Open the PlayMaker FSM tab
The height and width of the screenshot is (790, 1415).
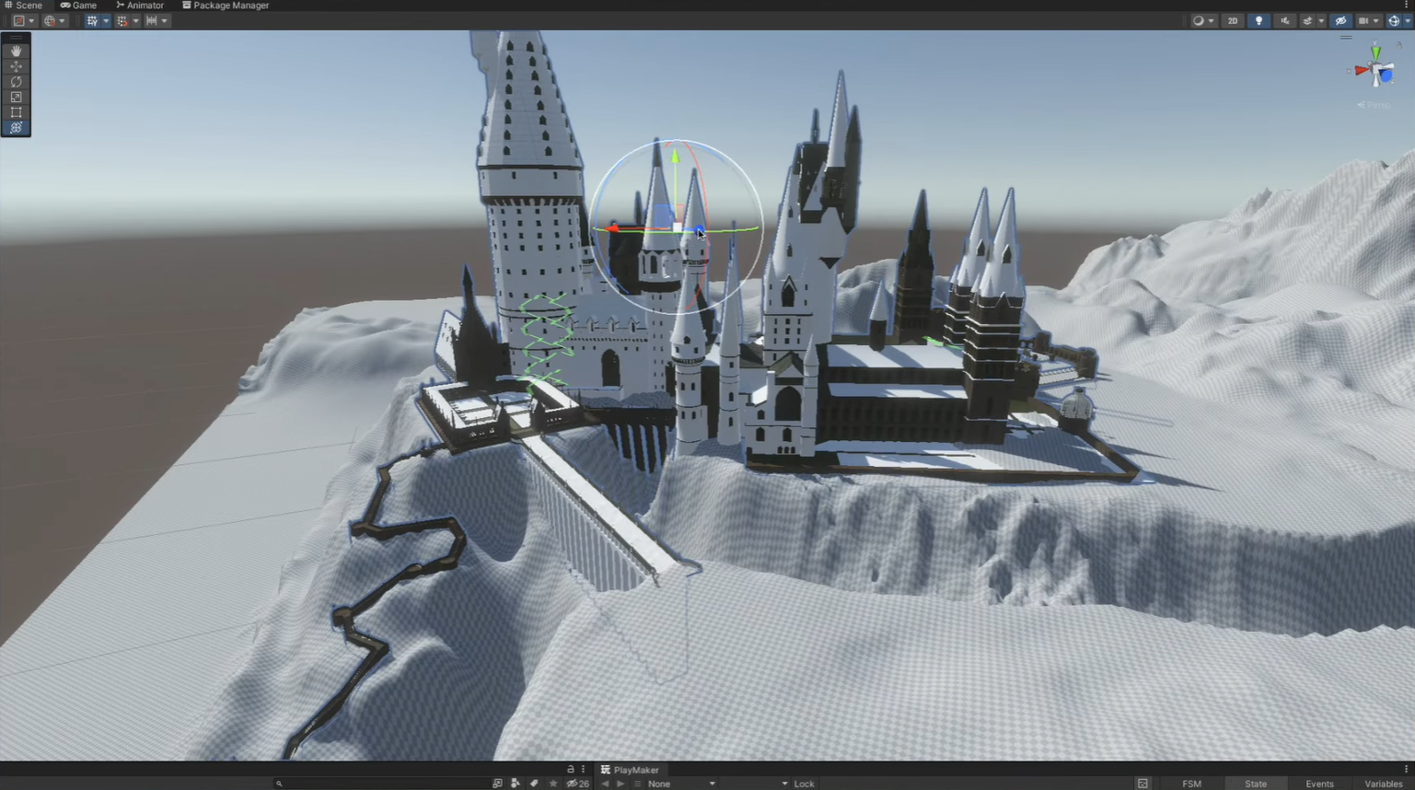click(x=1192, y=784)
